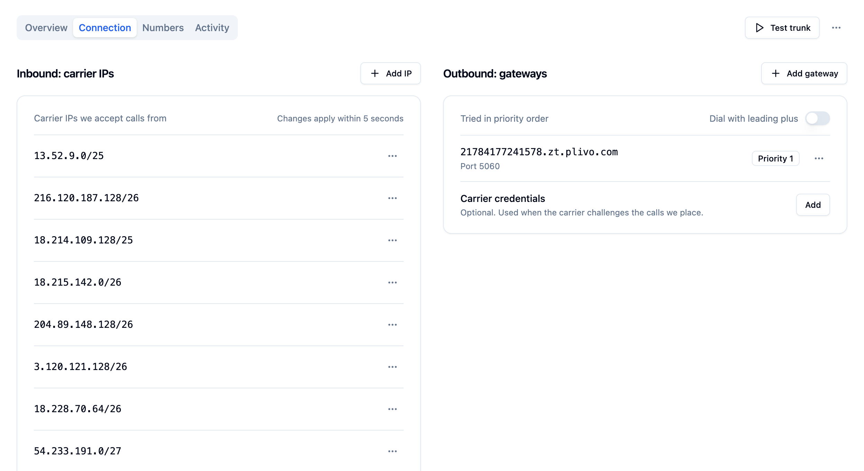Open options for IP 54.233.191.0/27

(392, 451)
